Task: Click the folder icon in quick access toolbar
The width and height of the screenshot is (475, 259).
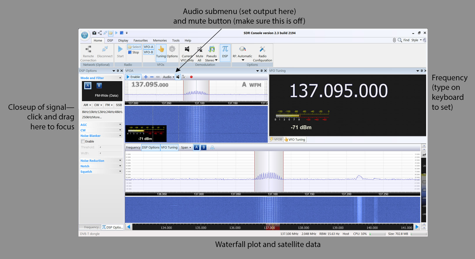Action: click(x=111, y=33)
